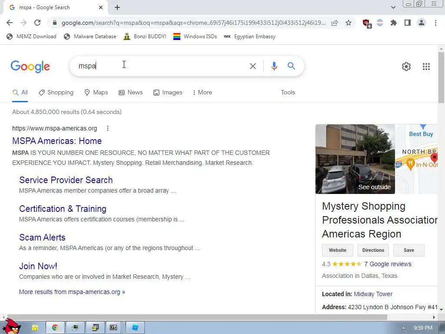Open the Bonzi BUDDY! bookmark

[145, 37]
